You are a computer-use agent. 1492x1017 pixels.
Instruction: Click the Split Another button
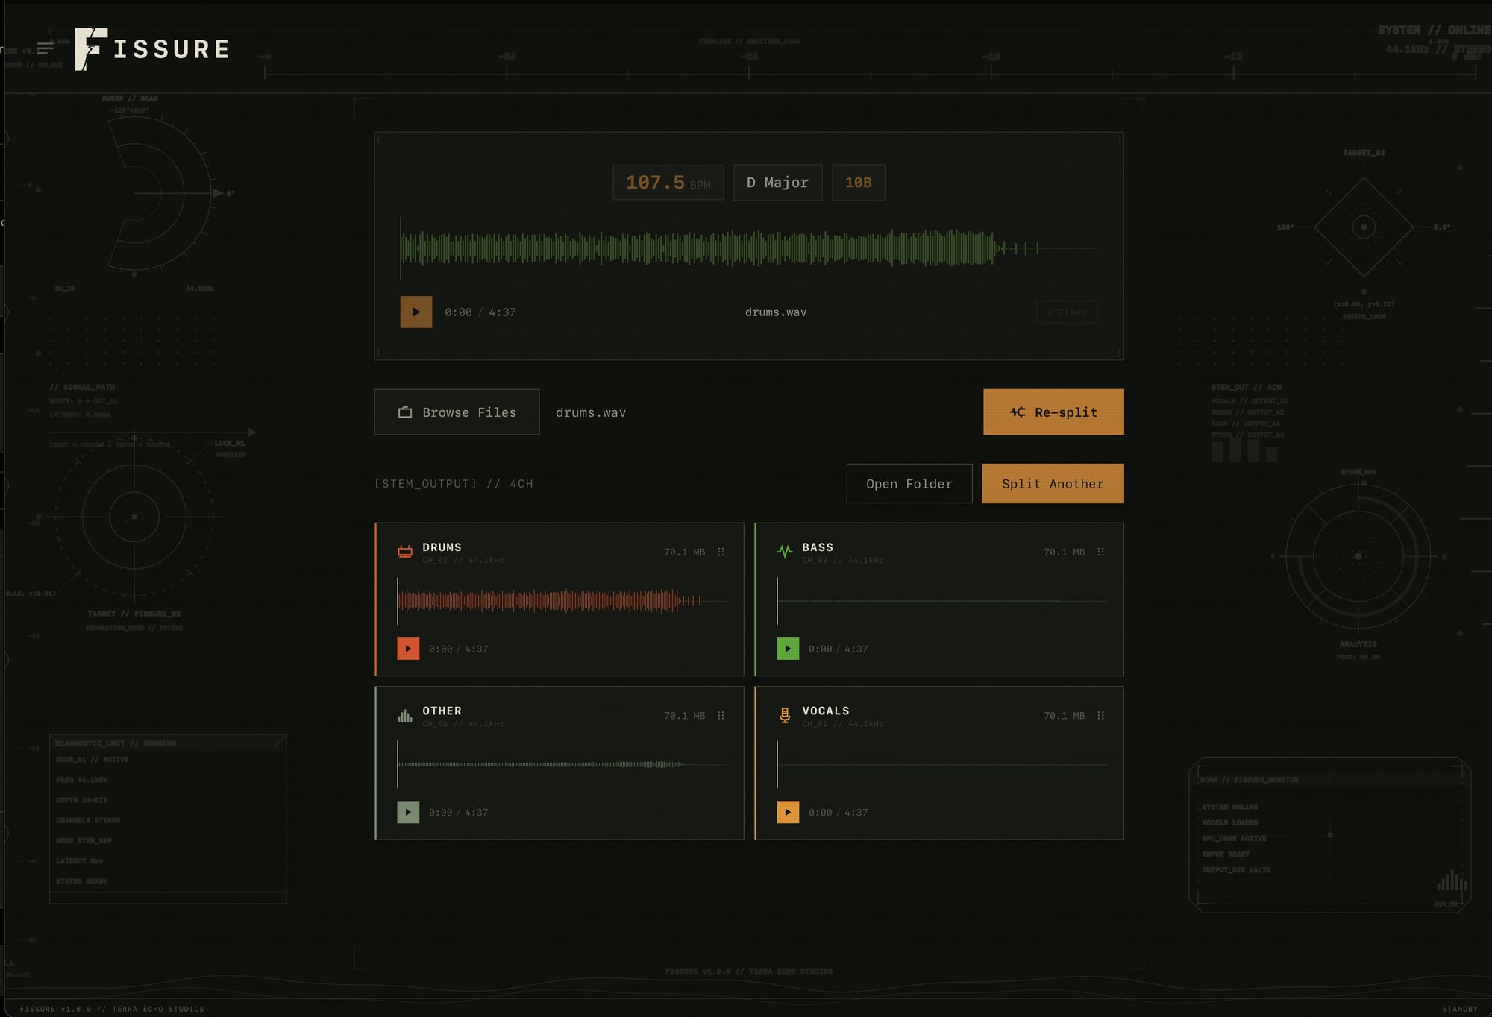[x=1053, y=483]
